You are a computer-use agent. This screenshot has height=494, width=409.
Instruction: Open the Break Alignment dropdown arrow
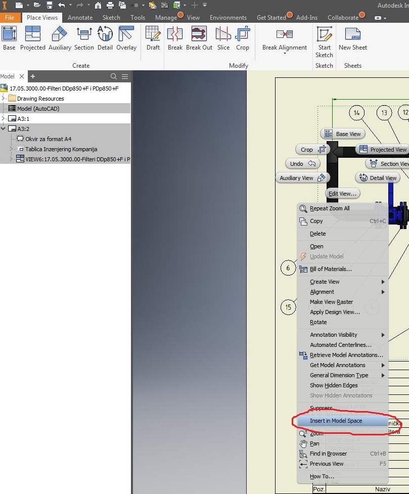pos(284,54)
